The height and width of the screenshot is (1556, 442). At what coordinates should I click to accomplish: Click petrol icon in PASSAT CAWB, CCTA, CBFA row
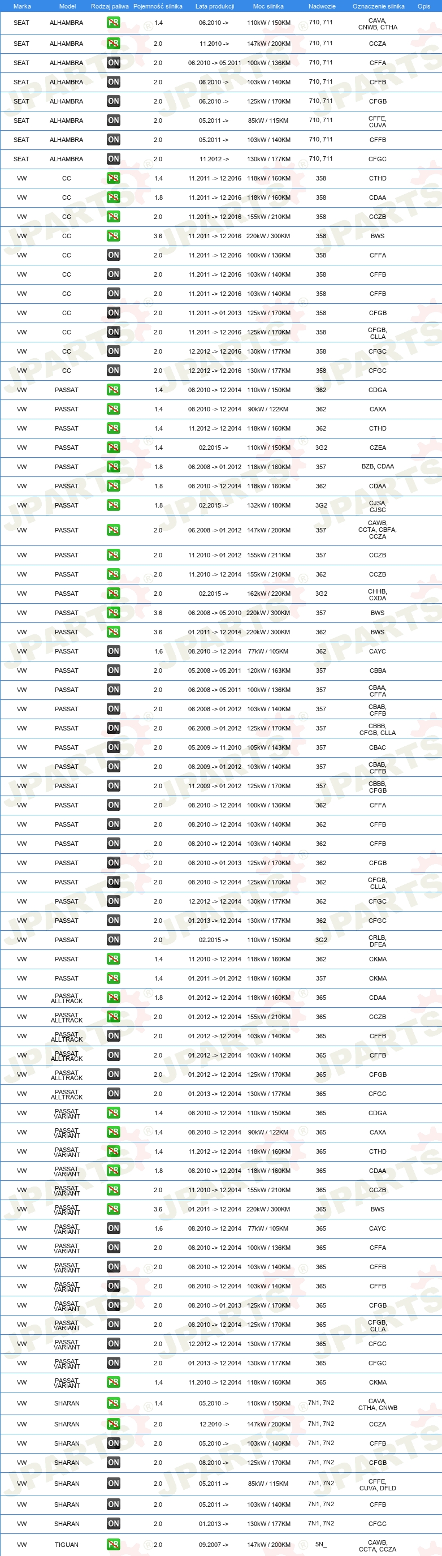point(114,530)
